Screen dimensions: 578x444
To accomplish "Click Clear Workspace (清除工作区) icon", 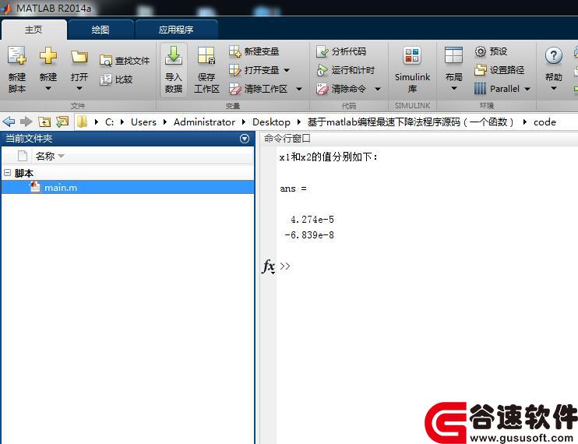I will click(x=234, y=89).
